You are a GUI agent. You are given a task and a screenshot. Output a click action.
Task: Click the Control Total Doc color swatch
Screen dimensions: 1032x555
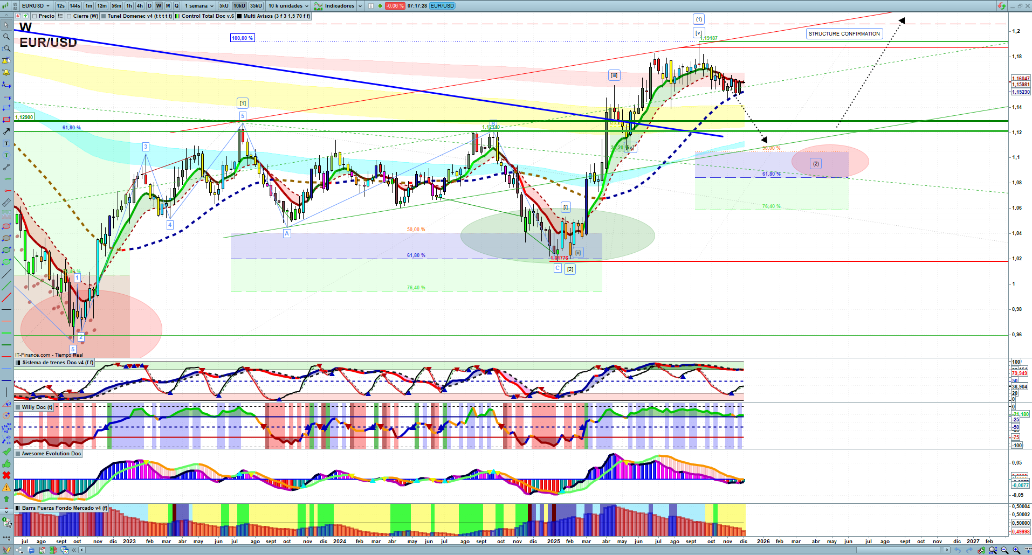point(177,16)
